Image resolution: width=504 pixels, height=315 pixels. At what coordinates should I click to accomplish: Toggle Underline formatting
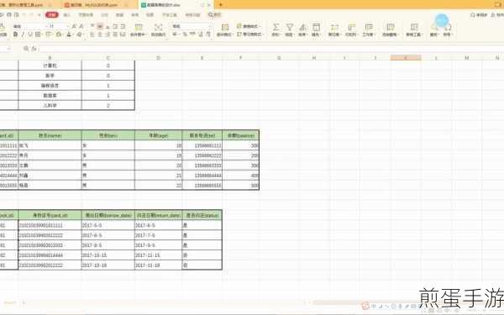click(x=30, y=34)
